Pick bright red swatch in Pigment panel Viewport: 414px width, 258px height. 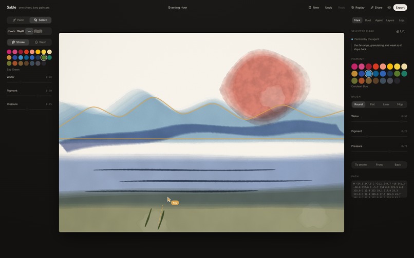375,67
